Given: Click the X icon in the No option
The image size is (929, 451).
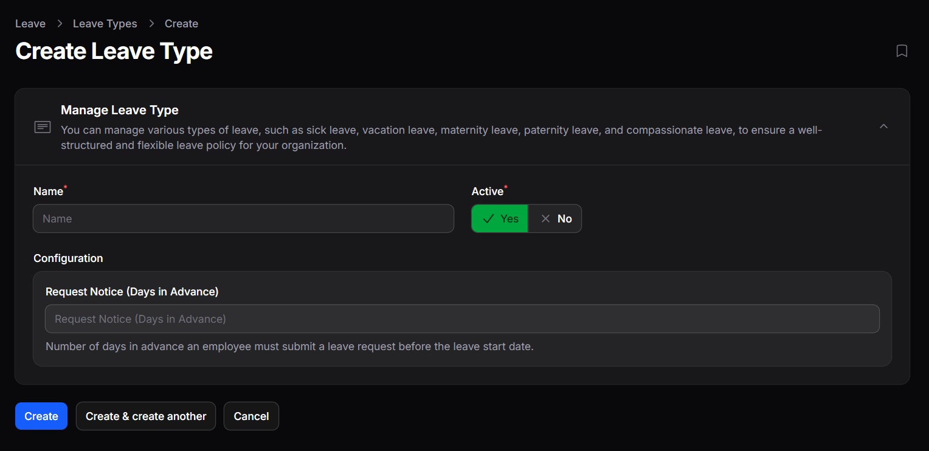Looking at the screenshot, I should coord(545,219).
